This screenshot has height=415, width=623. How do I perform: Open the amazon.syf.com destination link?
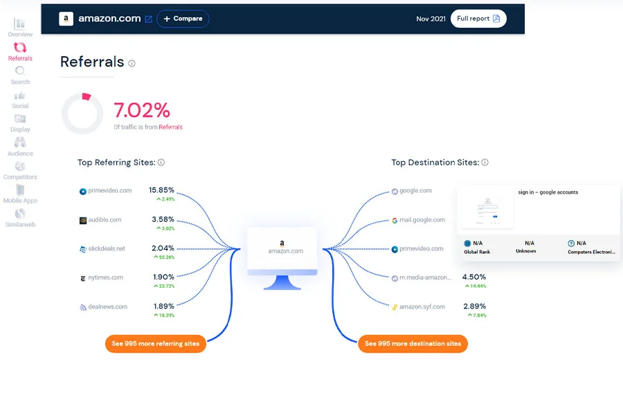(x=422, y=306)
